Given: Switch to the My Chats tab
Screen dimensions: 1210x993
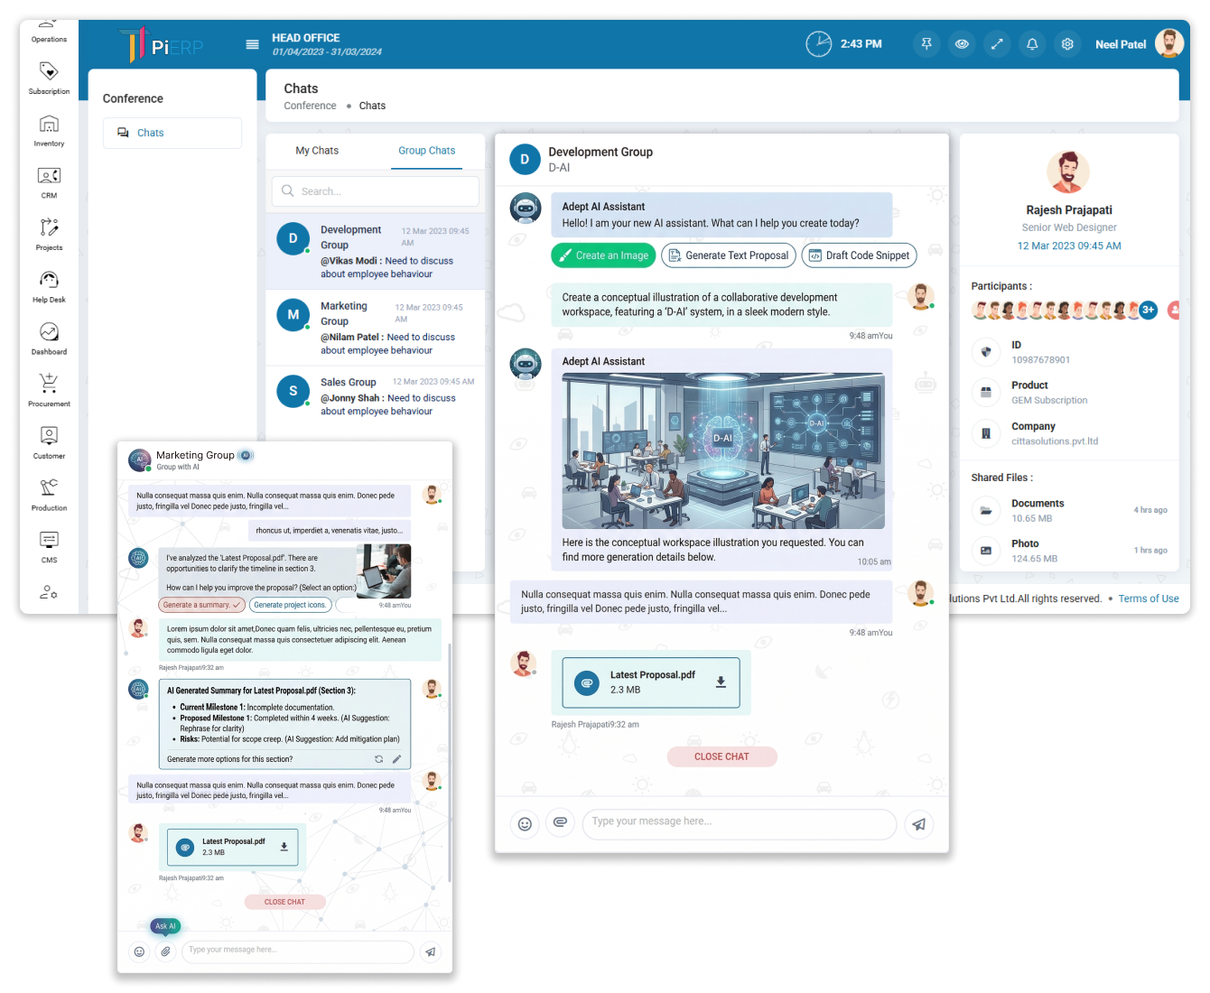Looking at the screenshot, I should pyautogui.click(x=317, y=151).
